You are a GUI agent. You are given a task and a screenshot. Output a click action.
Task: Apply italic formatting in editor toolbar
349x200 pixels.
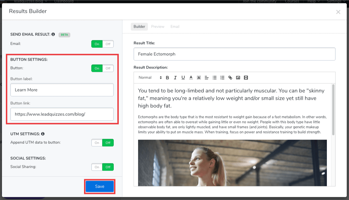click(x=175, y=78)
